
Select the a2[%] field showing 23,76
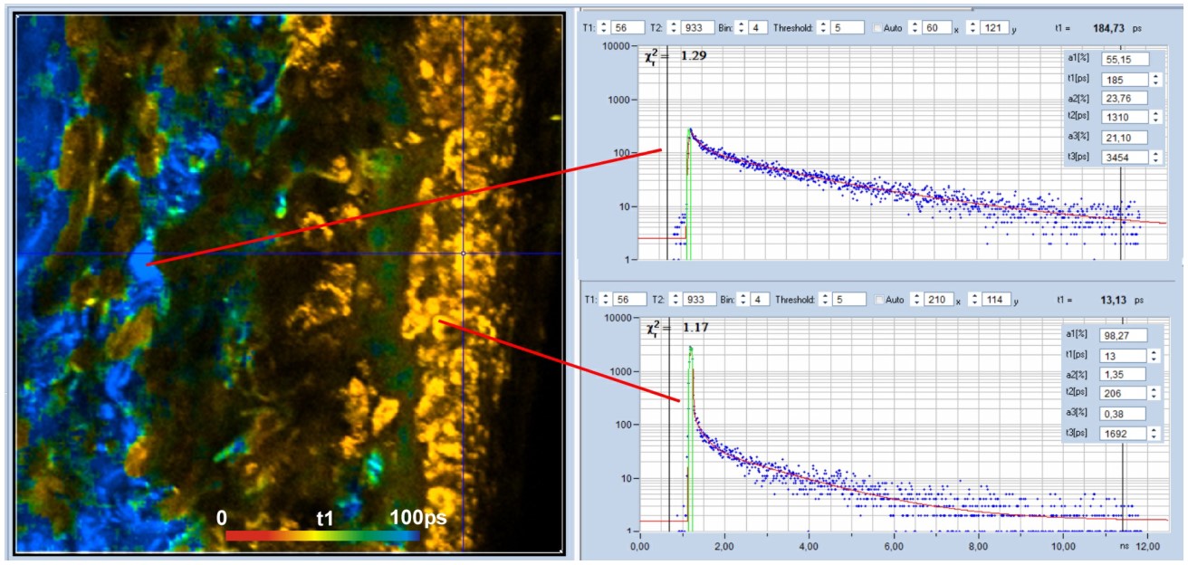1124,99
